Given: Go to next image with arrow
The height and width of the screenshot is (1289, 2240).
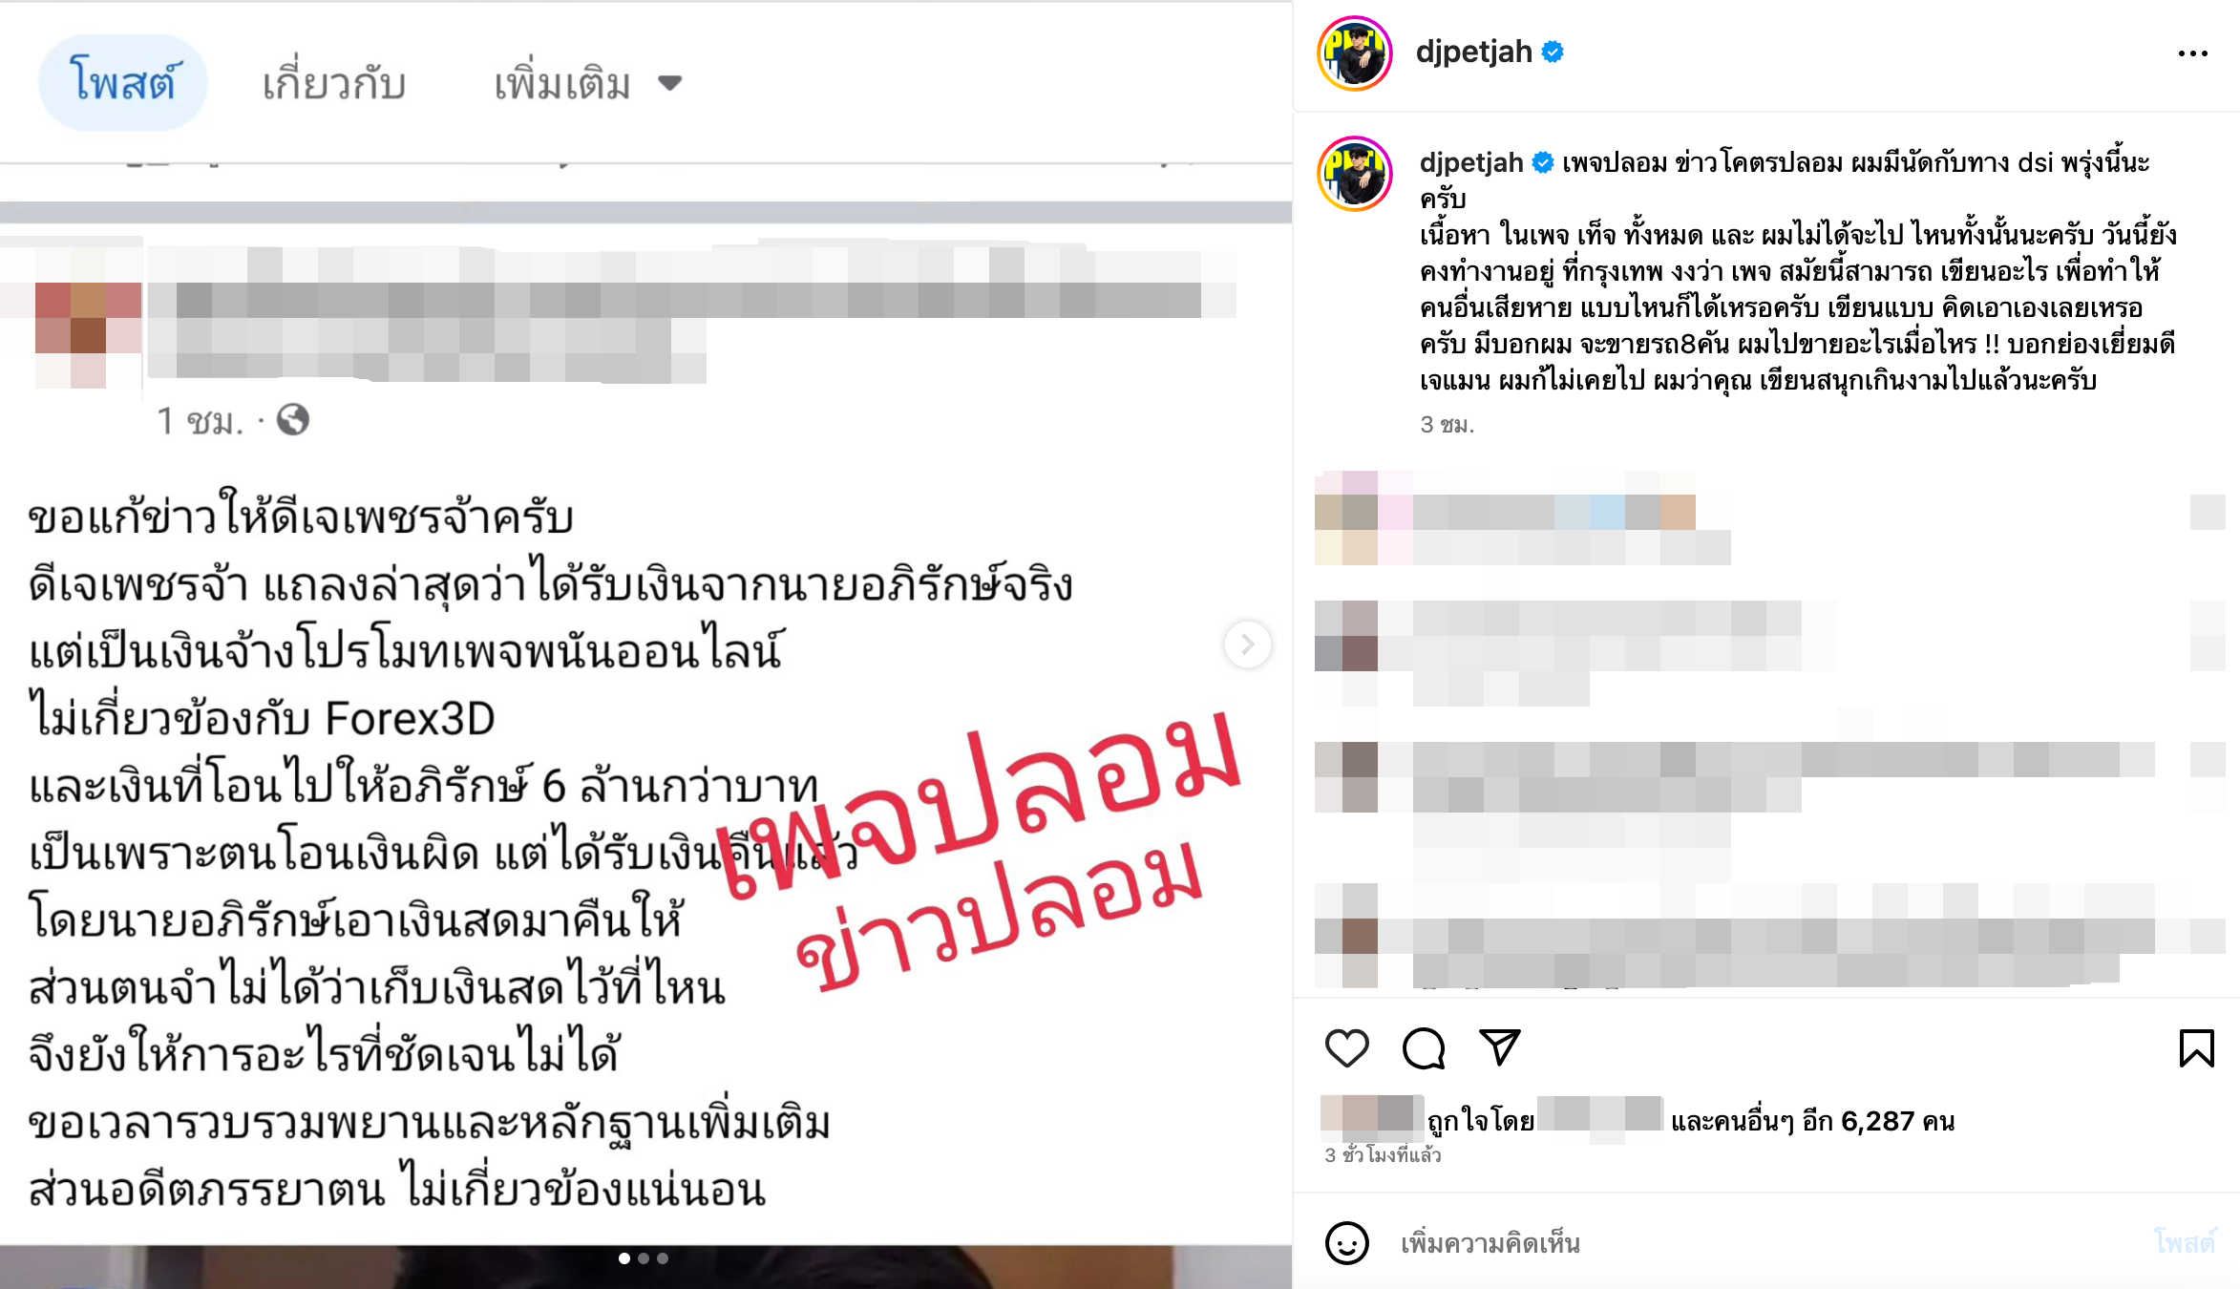Looking at the screenshot, I should [1247, 644].
